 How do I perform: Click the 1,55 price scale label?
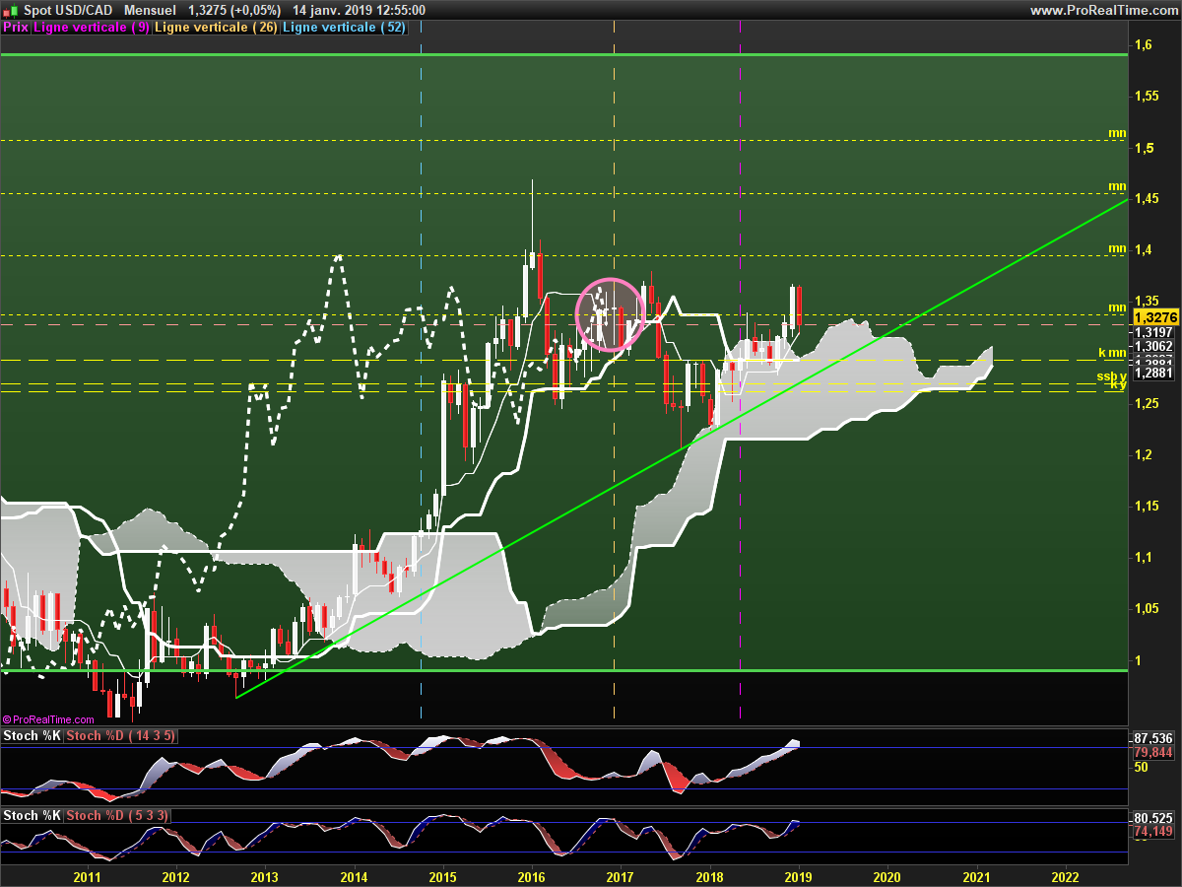click(x=1147, y=97)
